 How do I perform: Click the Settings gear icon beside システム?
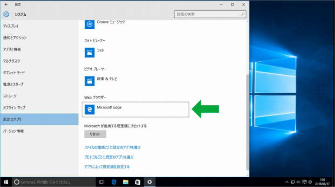(x=6, y=14)
